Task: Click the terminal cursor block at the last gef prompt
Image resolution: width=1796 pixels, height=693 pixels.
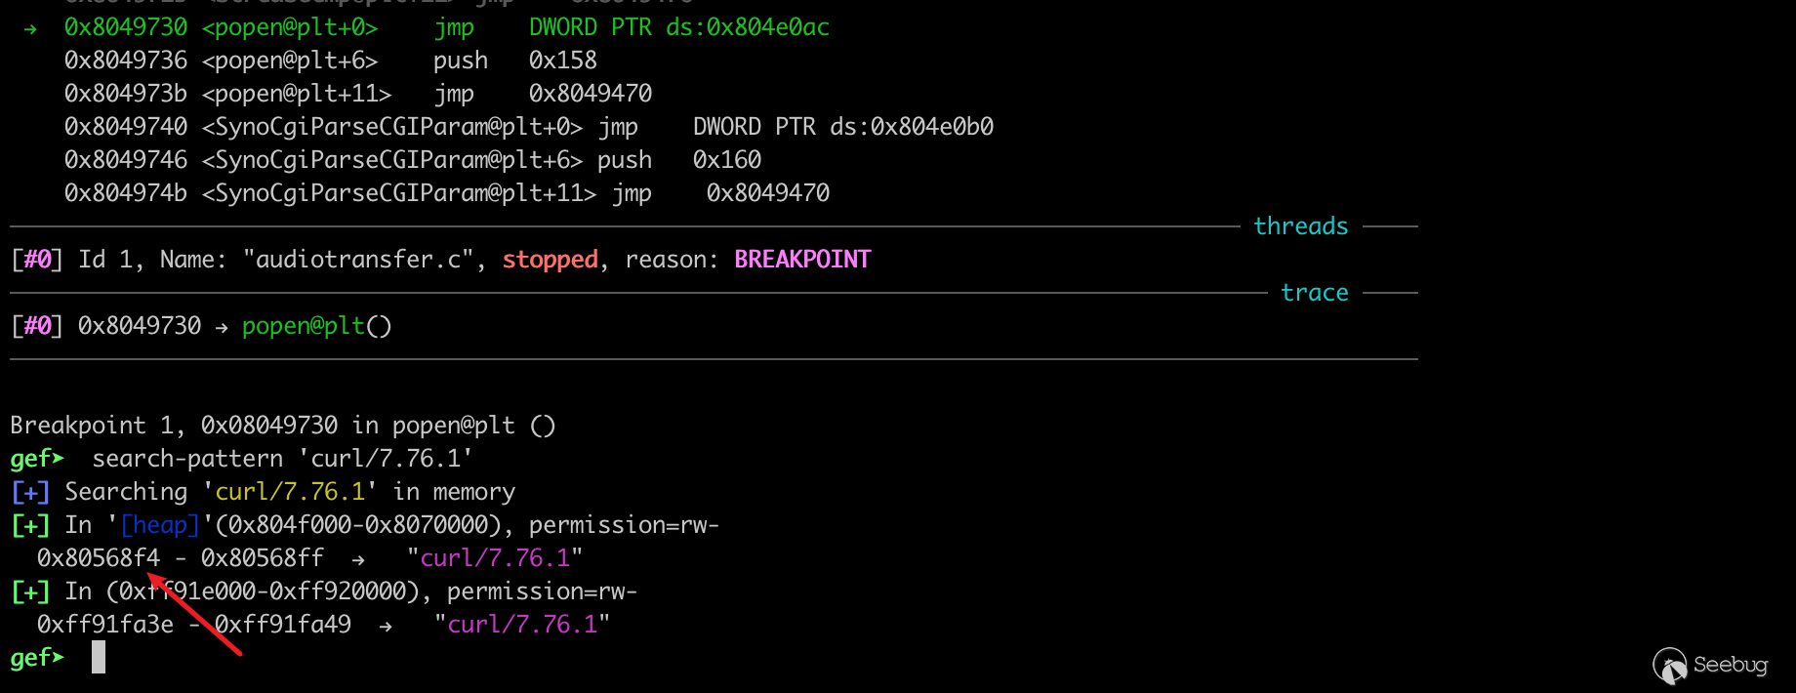Action: click(99, 657)
